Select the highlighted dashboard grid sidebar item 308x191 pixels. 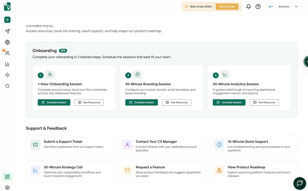click(x=7, y=177)
